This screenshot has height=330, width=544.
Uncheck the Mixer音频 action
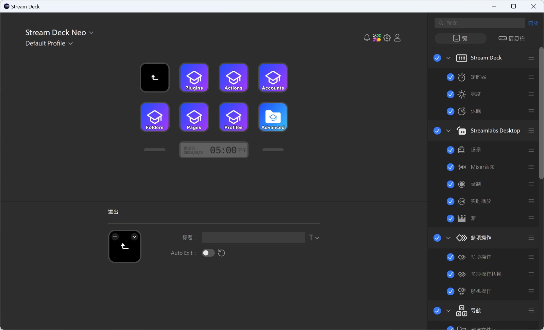coord(451,167)
